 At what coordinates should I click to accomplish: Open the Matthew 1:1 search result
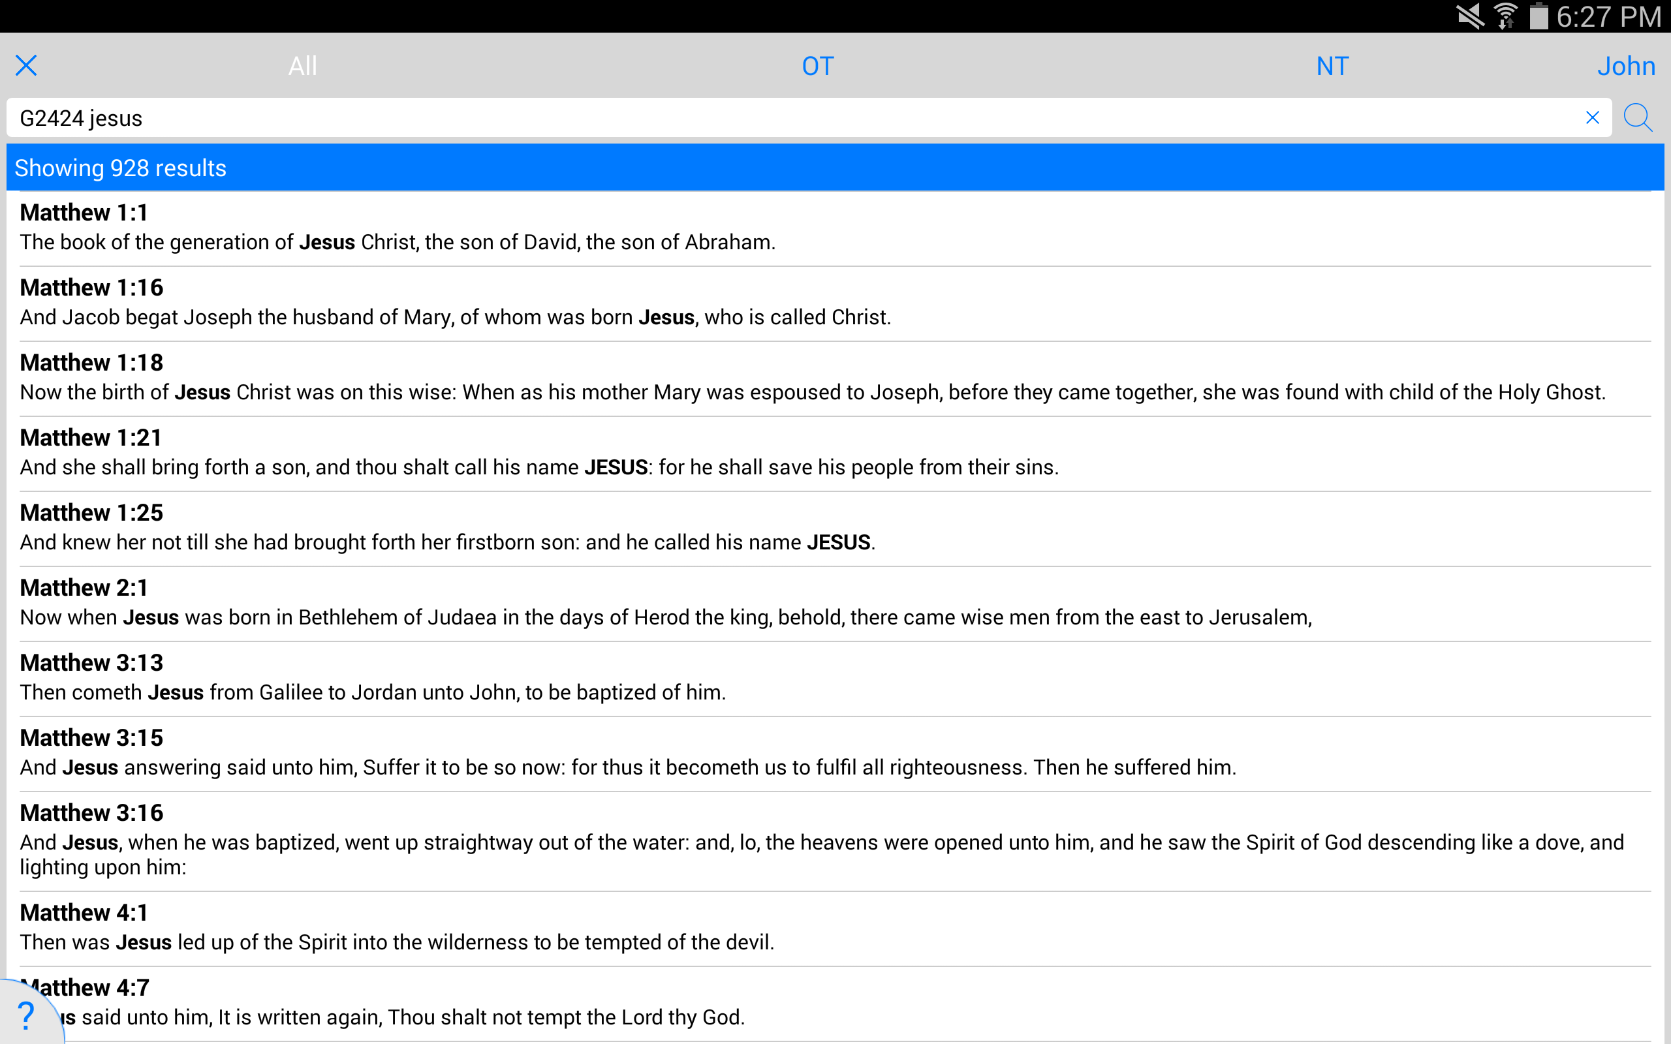click(x=414, y=228)
